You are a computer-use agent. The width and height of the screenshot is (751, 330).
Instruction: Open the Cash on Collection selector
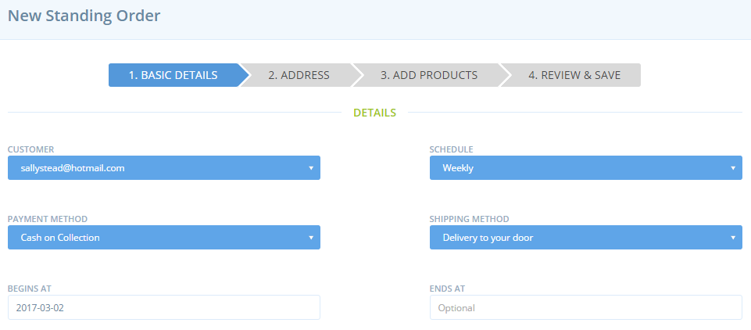[x=164, y=237]
